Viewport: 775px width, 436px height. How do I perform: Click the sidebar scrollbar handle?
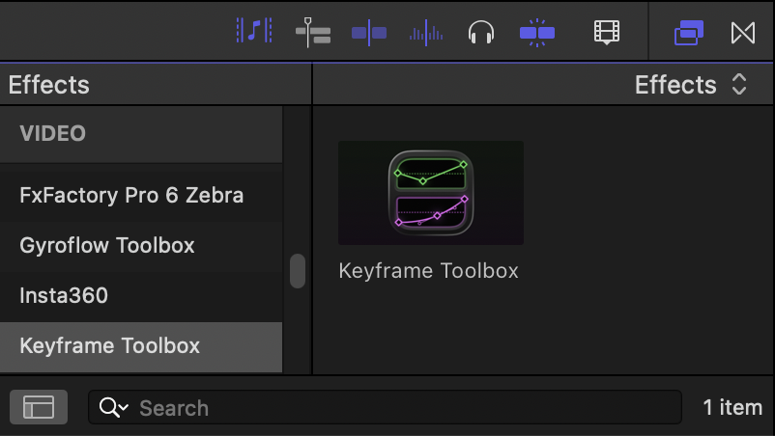click(298, 271)
